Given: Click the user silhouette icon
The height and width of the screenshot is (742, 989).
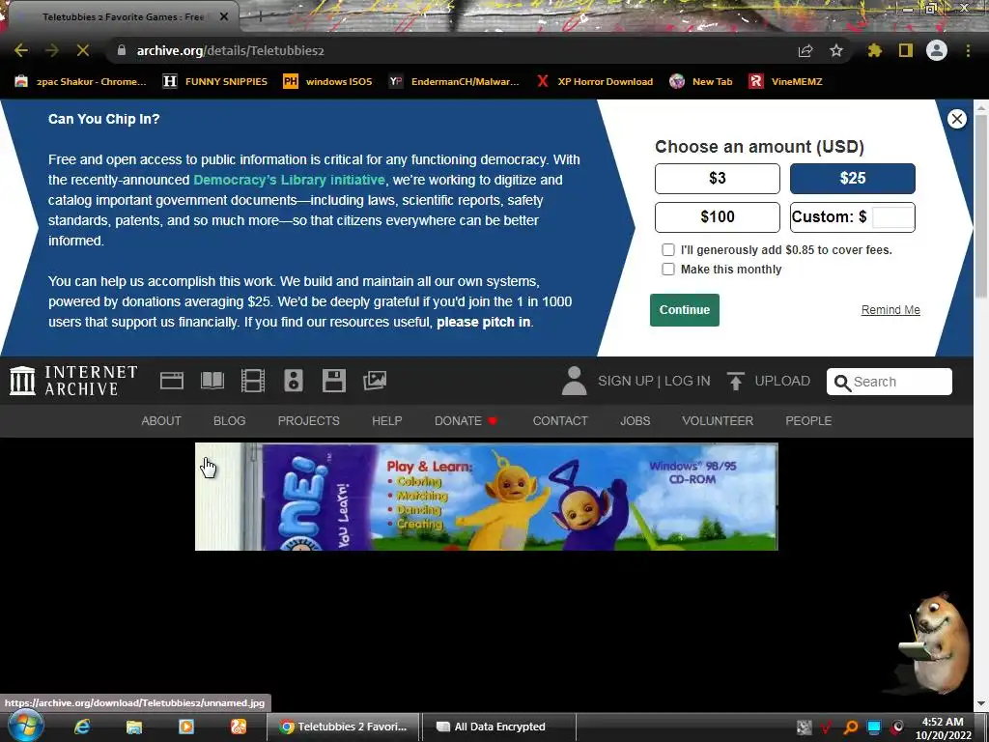Looking at the screenshot, I should (574, 381).
